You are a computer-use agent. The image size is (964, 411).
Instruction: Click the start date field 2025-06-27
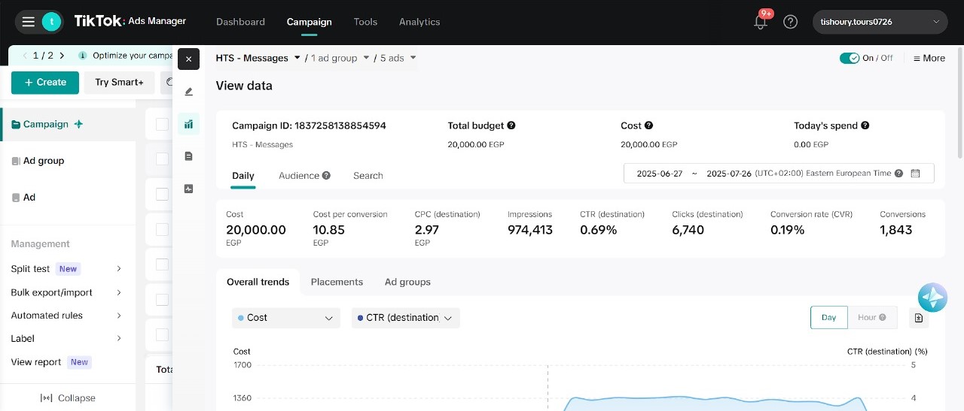[x=659, y=174]
